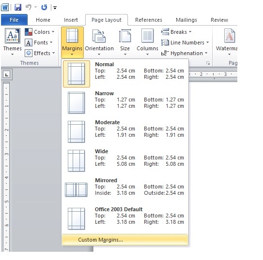Switch to the Home tab
The width and height of the screenshot is (263, 260).
43,20
